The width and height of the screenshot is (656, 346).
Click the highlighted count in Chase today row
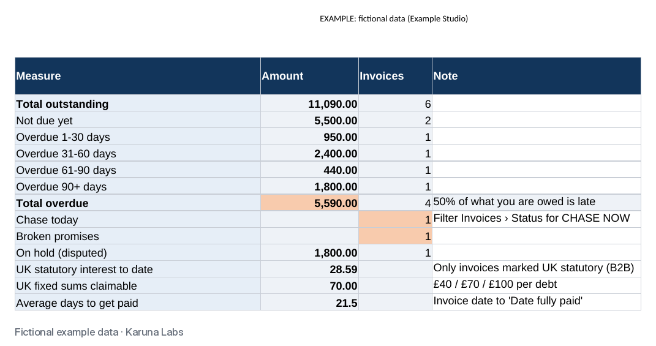click(395, 219)
